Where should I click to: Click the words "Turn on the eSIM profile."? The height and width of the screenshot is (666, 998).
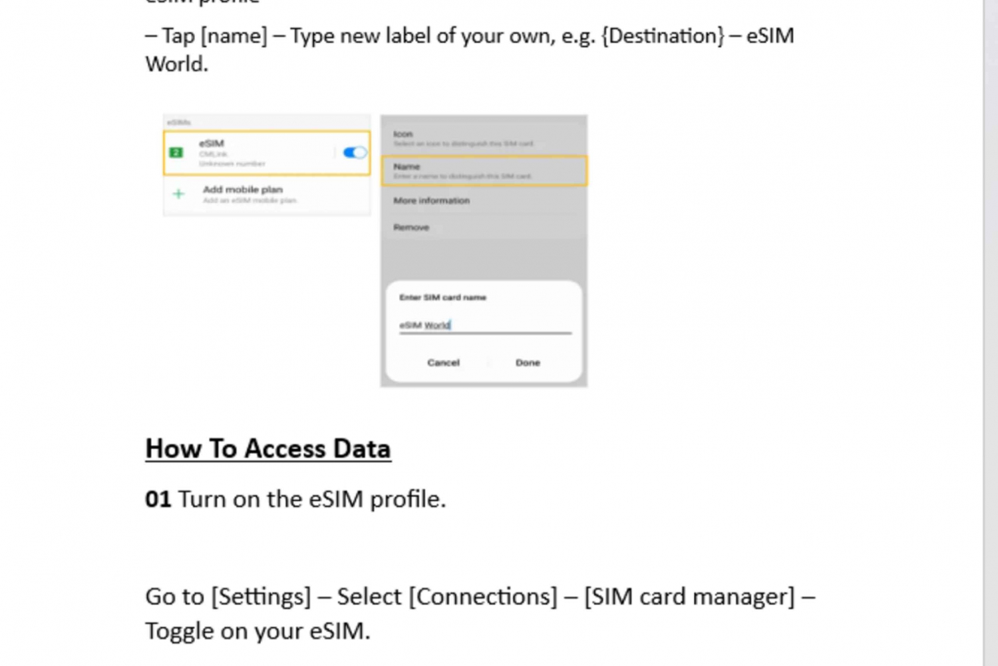click(x=312, y=499)
